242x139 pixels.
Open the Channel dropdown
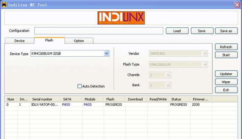click(x=168, y=75)
